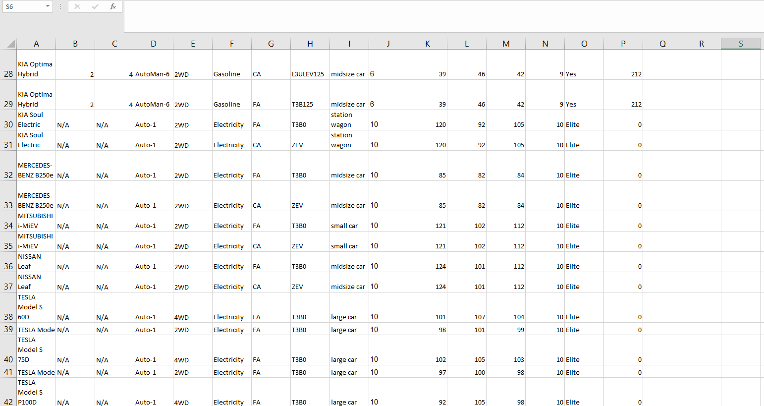Select the NISSAN Leaf cell in row 36
The image size is (764, 406).
click(36, 261)
